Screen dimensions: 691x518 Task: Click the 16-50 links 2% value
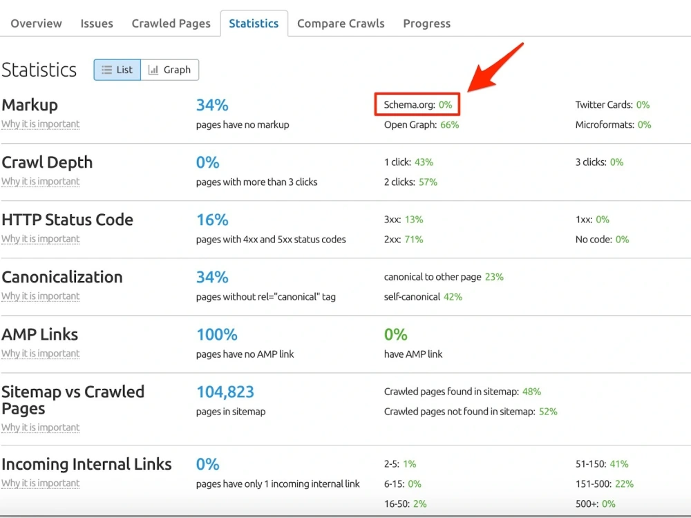420,503
